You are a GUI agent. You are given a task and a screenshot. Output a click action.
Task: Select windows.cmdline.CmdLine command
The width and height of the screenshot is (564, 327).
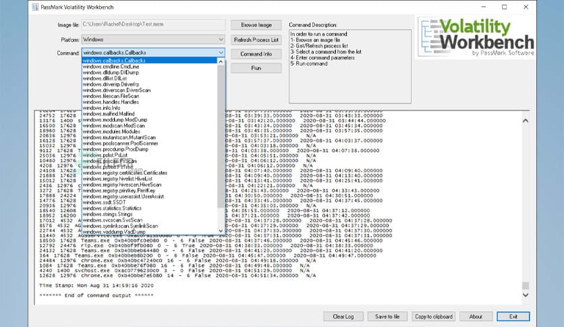tap(149, 67)
